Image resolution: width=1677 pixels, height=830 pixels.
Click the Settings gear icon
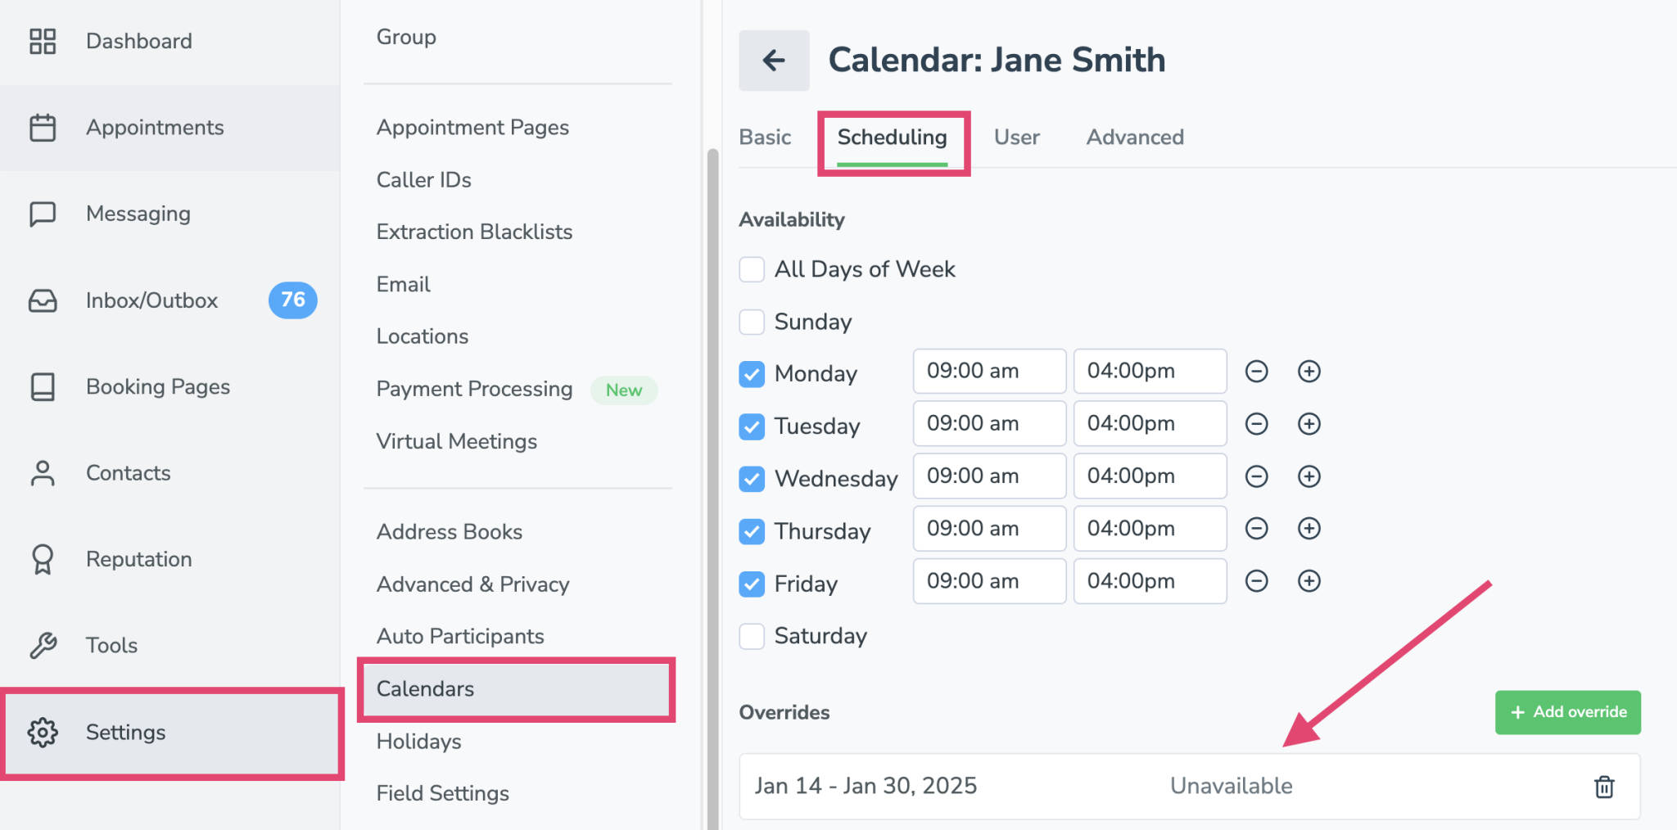[x=43, y=732]
